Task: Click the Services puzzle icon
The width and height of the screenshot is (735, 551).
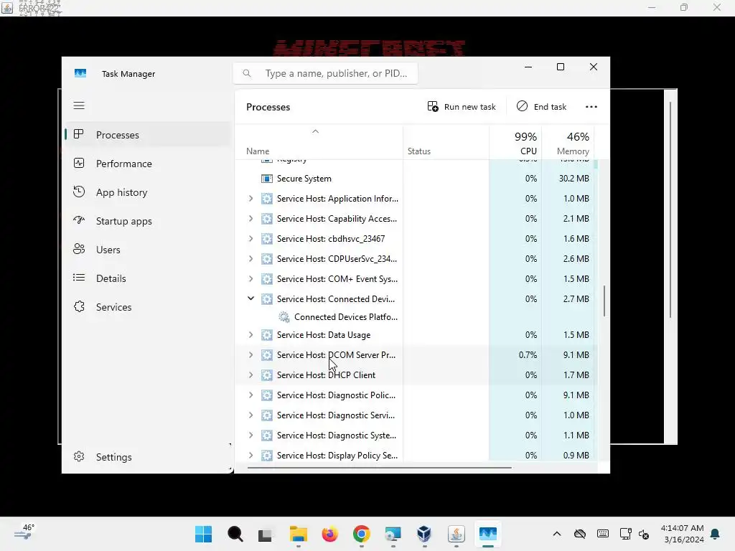Action: tap(79, 306)
